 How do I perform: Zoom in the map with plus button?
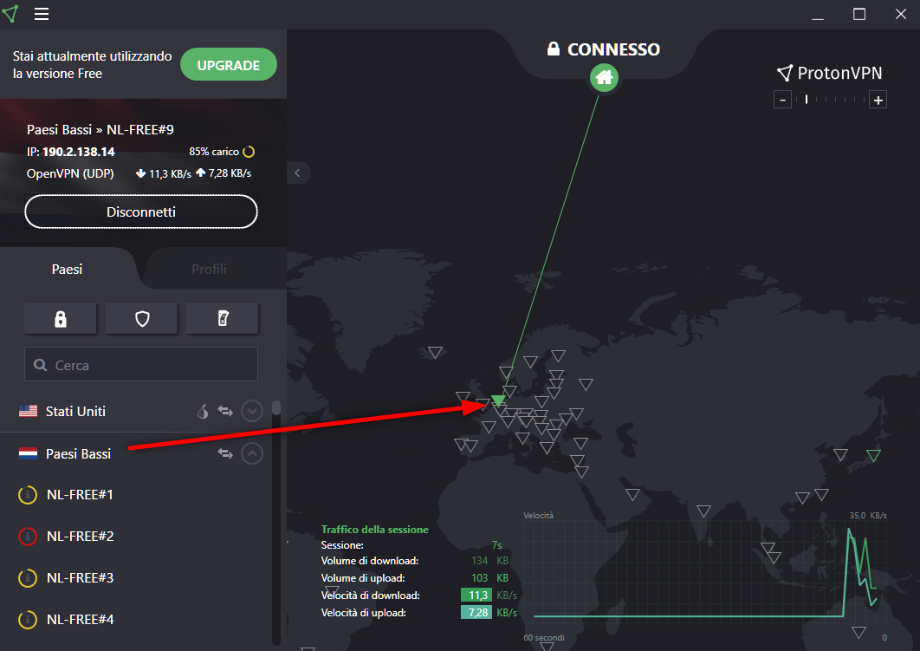point(878,100)
